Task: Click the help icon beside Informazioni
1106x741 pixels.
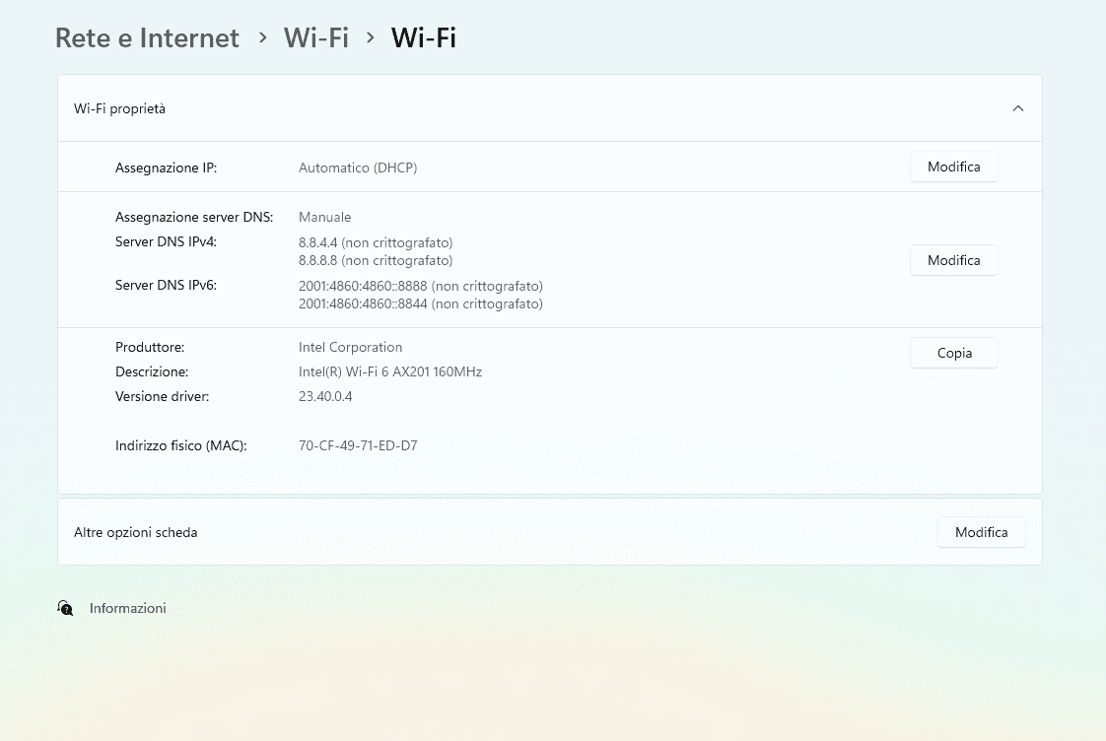Action: (66, 608)
